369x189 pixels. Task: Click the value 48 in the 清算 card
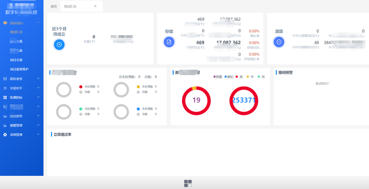[x=316, y=43]
